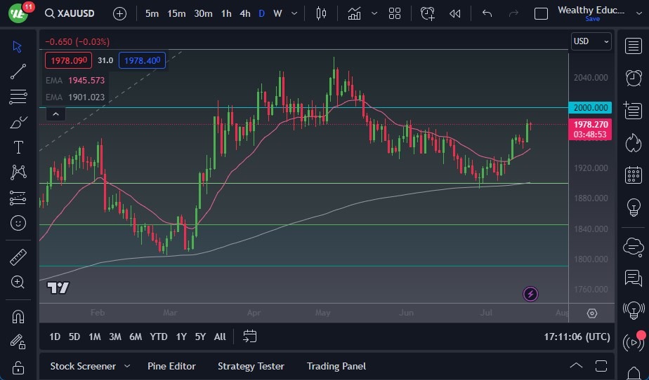
Task: Set the chart range to YTD
Action: point(159,337)
